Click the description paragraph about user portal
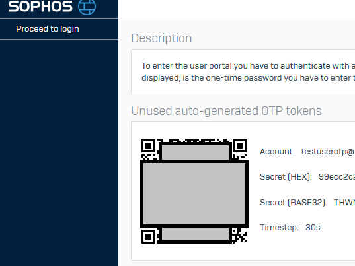This screenshot has height=266, width=355. coord(248,72)
